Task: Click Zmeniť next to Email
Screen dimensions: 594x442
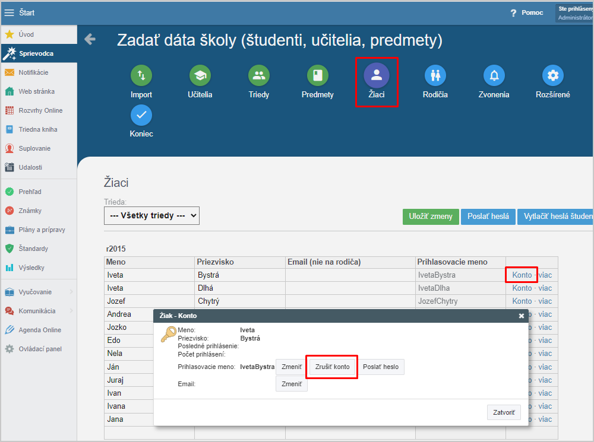Action: click(291, 384)
